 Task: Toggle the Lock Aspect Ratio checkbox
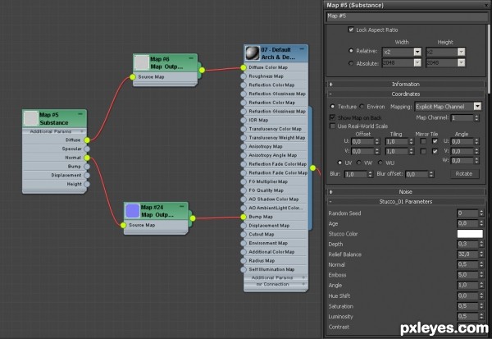[351, 30]
